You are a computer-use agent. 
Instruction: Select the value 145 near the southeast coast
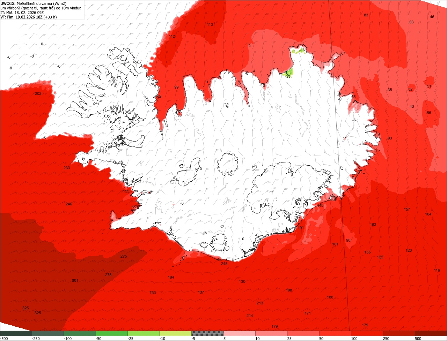[x=320, y=205]
